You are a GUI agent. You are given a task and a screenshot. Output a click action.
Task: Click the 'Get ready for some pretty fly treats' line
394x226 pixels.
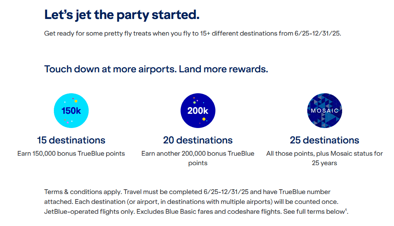(192, 34)
